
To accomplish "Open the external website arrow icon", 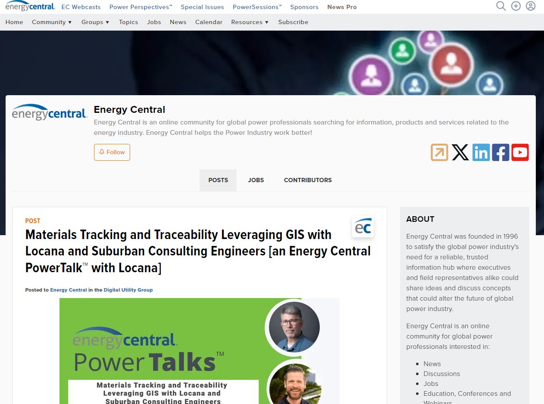I will click(x=439, y=152).
